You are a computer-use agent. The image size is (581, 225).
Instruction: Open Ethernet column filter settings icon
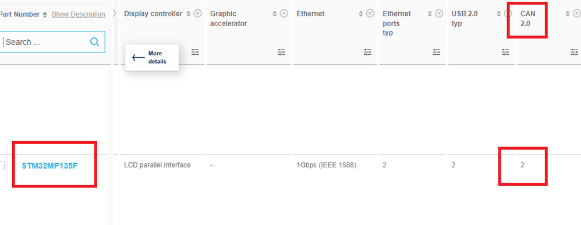pyautogui.click(x=367, y=52)
